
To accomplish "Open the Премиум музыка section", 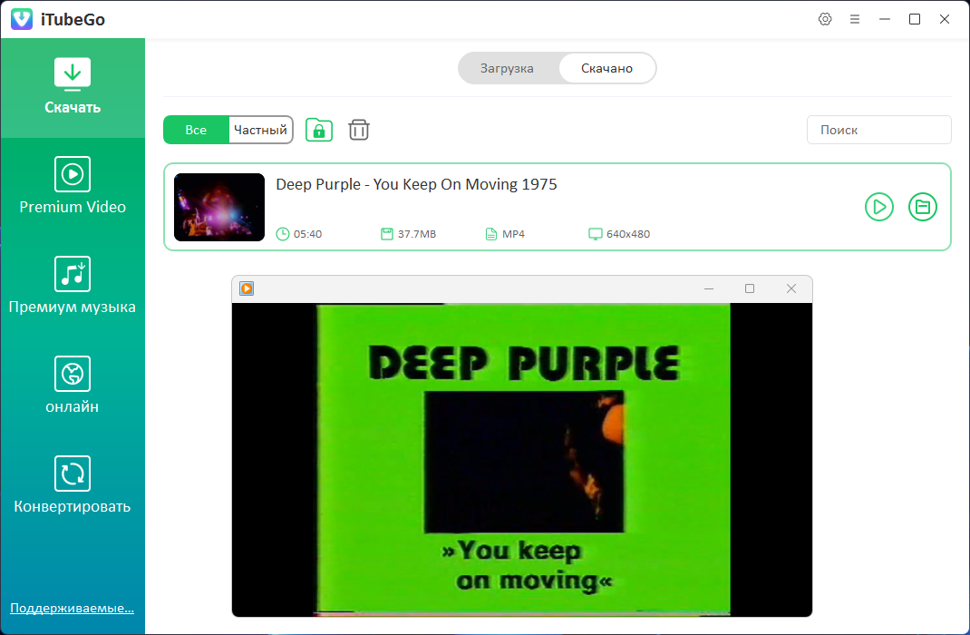I will [73, 286].
